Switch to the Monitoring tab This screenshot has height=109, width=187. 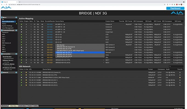click(x=5, y=106)
